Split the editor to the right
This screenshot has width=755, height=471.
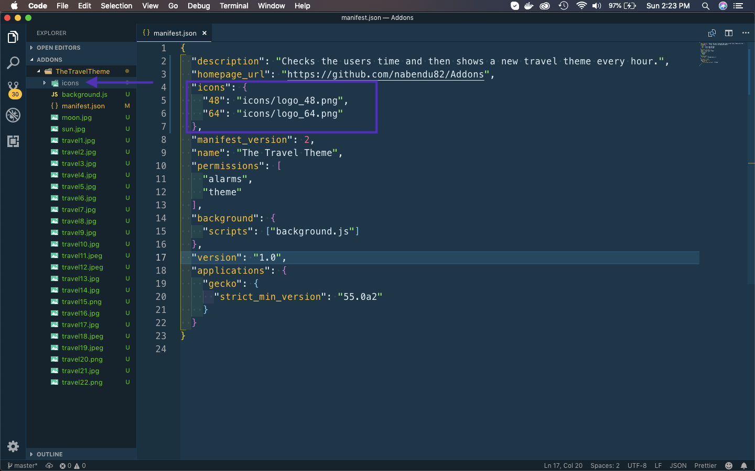point(729,33)
